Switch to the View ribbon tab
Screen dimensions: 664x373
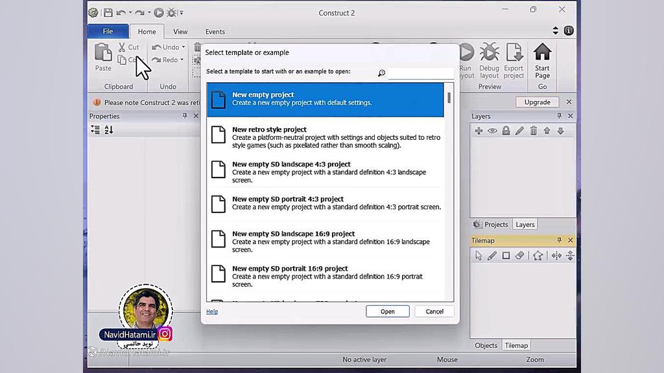coord(180,32)
